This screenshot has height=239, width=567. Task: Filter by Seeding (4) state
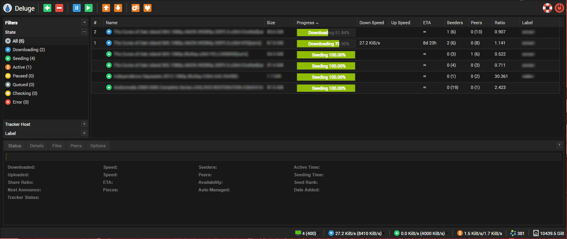point(21,58)
